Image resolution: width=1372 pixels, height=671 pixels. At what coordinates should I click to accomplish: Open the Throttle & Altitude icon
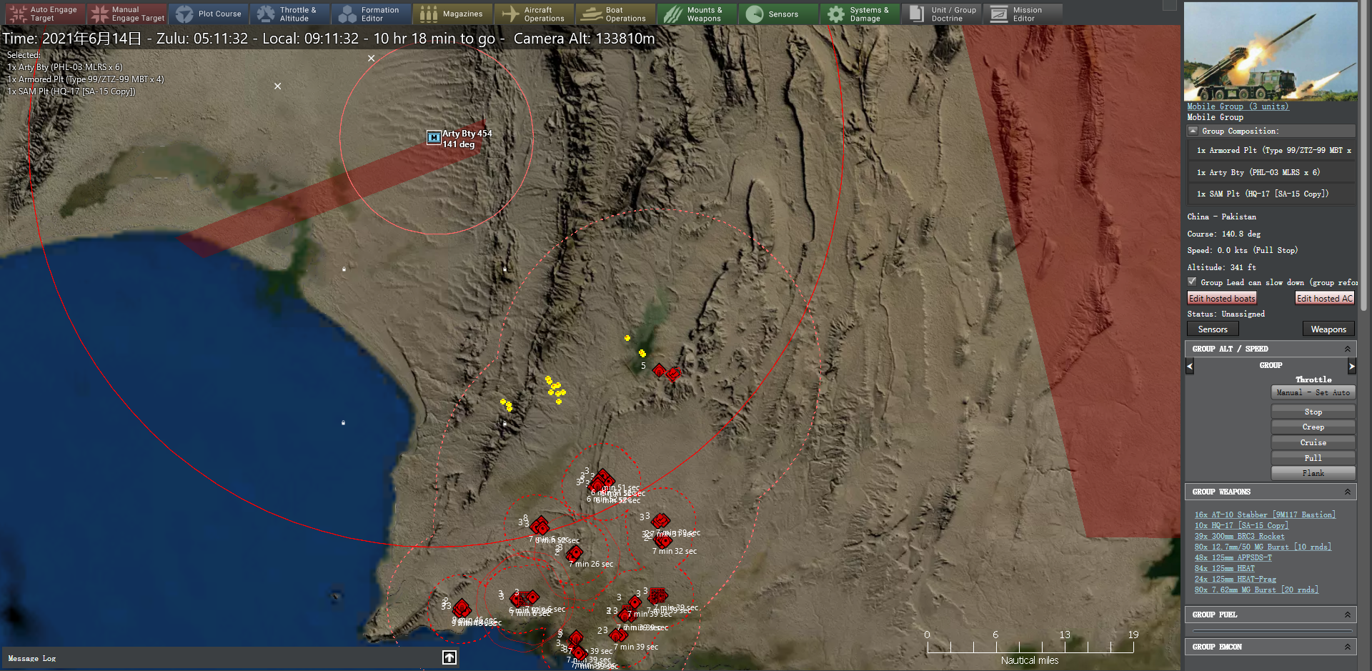coord(266,14)
